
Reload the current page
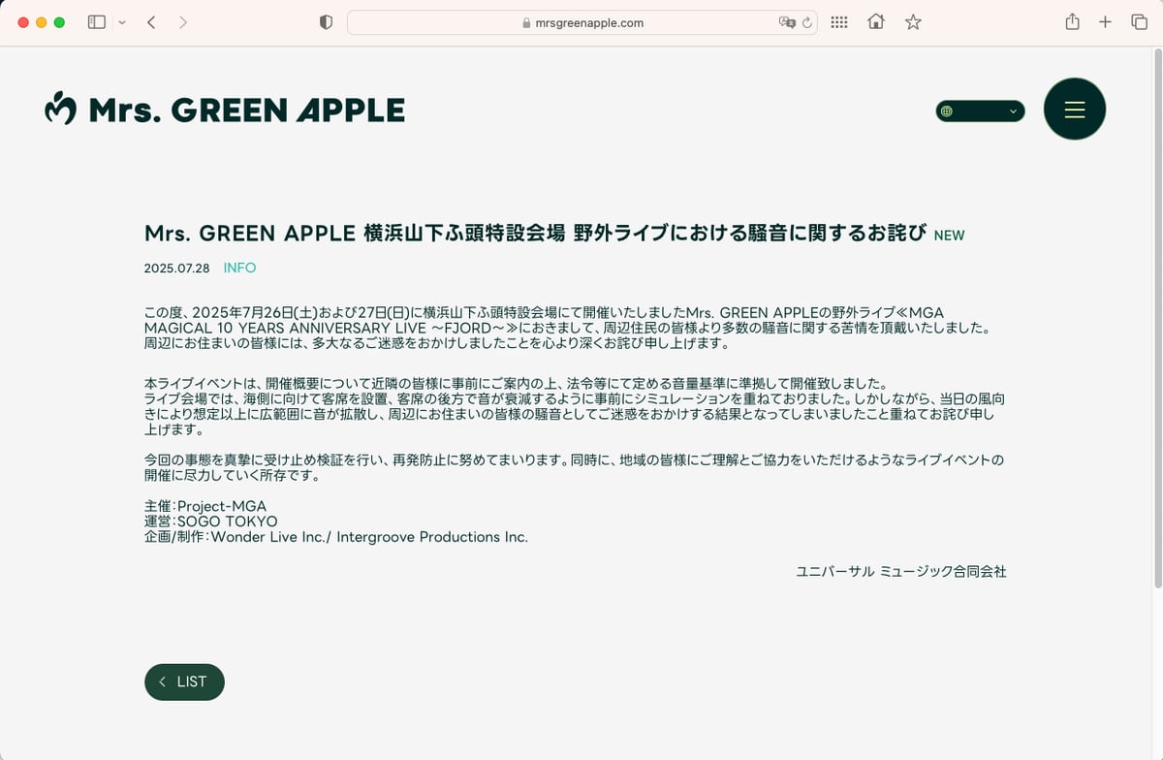coord(805,22)
